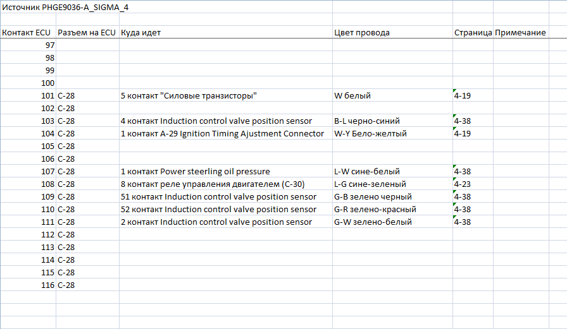Select the "Контакт ECU" header cell
Screen dimensions: 567x329
pos(28,33)
